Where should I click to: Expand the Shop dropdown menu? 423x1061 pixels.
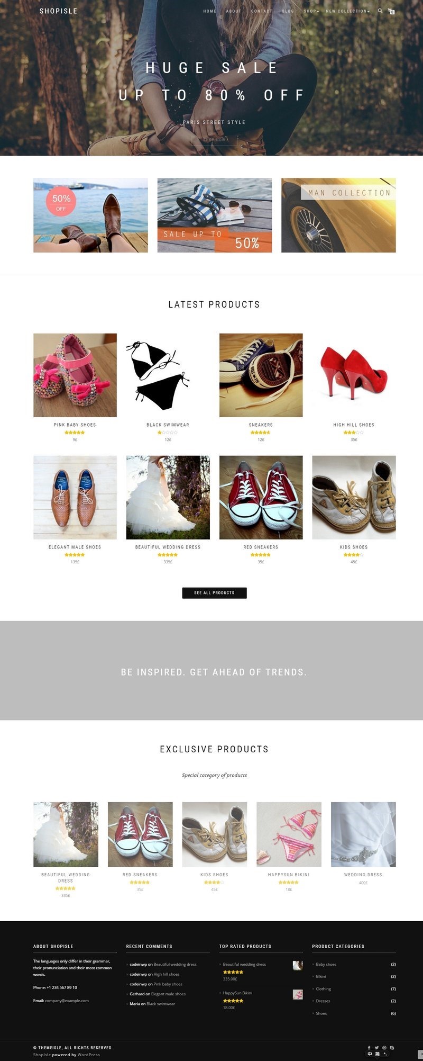point(311,11)
